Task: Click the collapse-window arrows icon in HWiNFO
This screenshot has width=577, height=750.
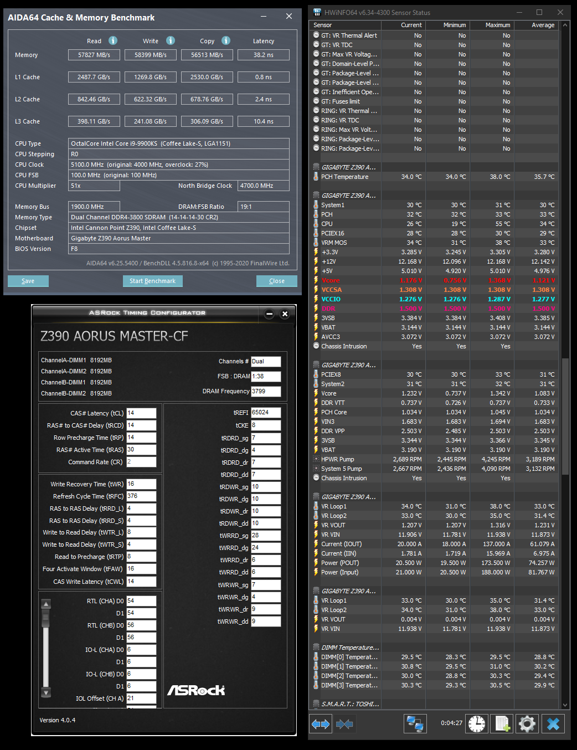Action: click(x=344, y=723)
